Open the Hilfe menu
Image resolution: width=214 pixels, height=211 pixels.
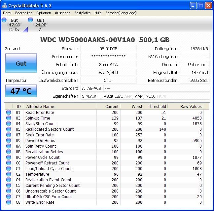coord(98,13)
